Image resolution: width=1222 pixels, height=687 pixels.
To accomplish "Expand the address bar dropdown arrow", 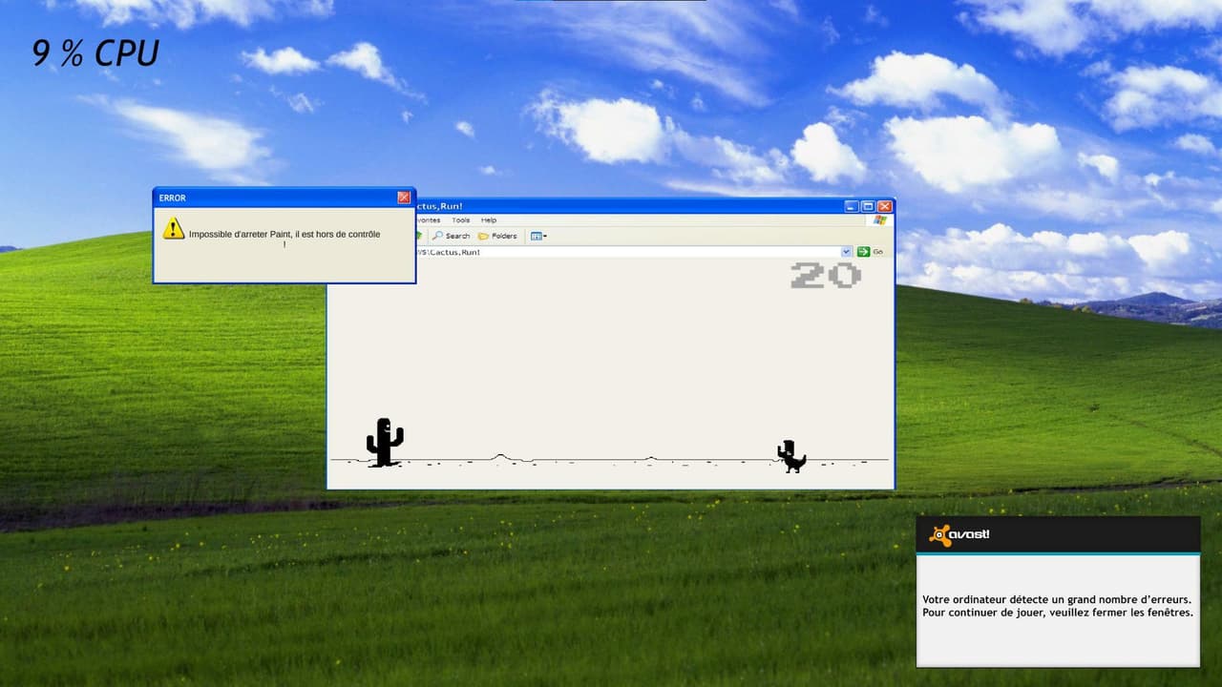I will pos(846,252).
